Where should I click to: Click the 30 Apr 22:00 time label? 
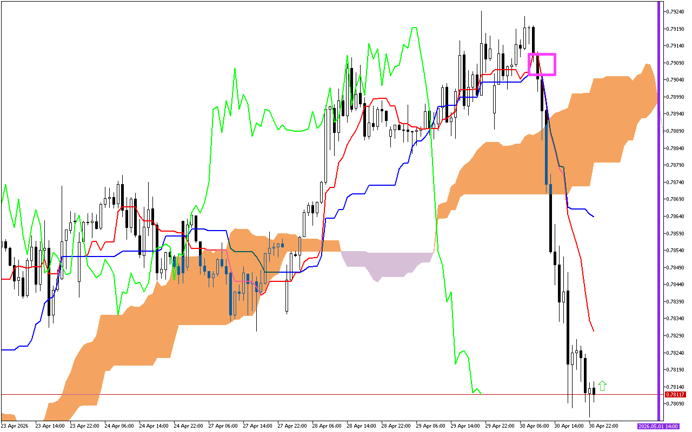pos(603,426)
